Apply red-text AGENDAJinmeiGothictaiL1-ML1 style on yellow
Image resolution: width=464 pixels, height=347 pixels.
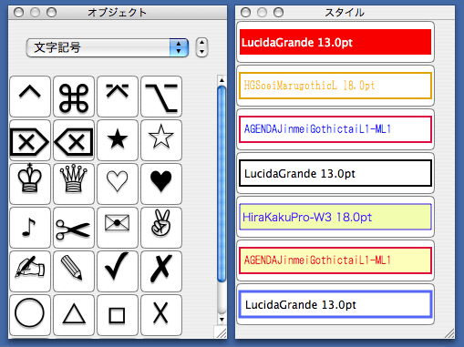tap(335, 260)
